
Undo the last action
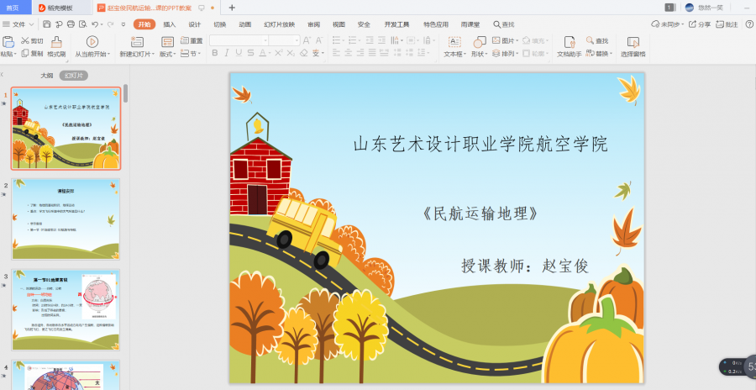pos(95,24)
